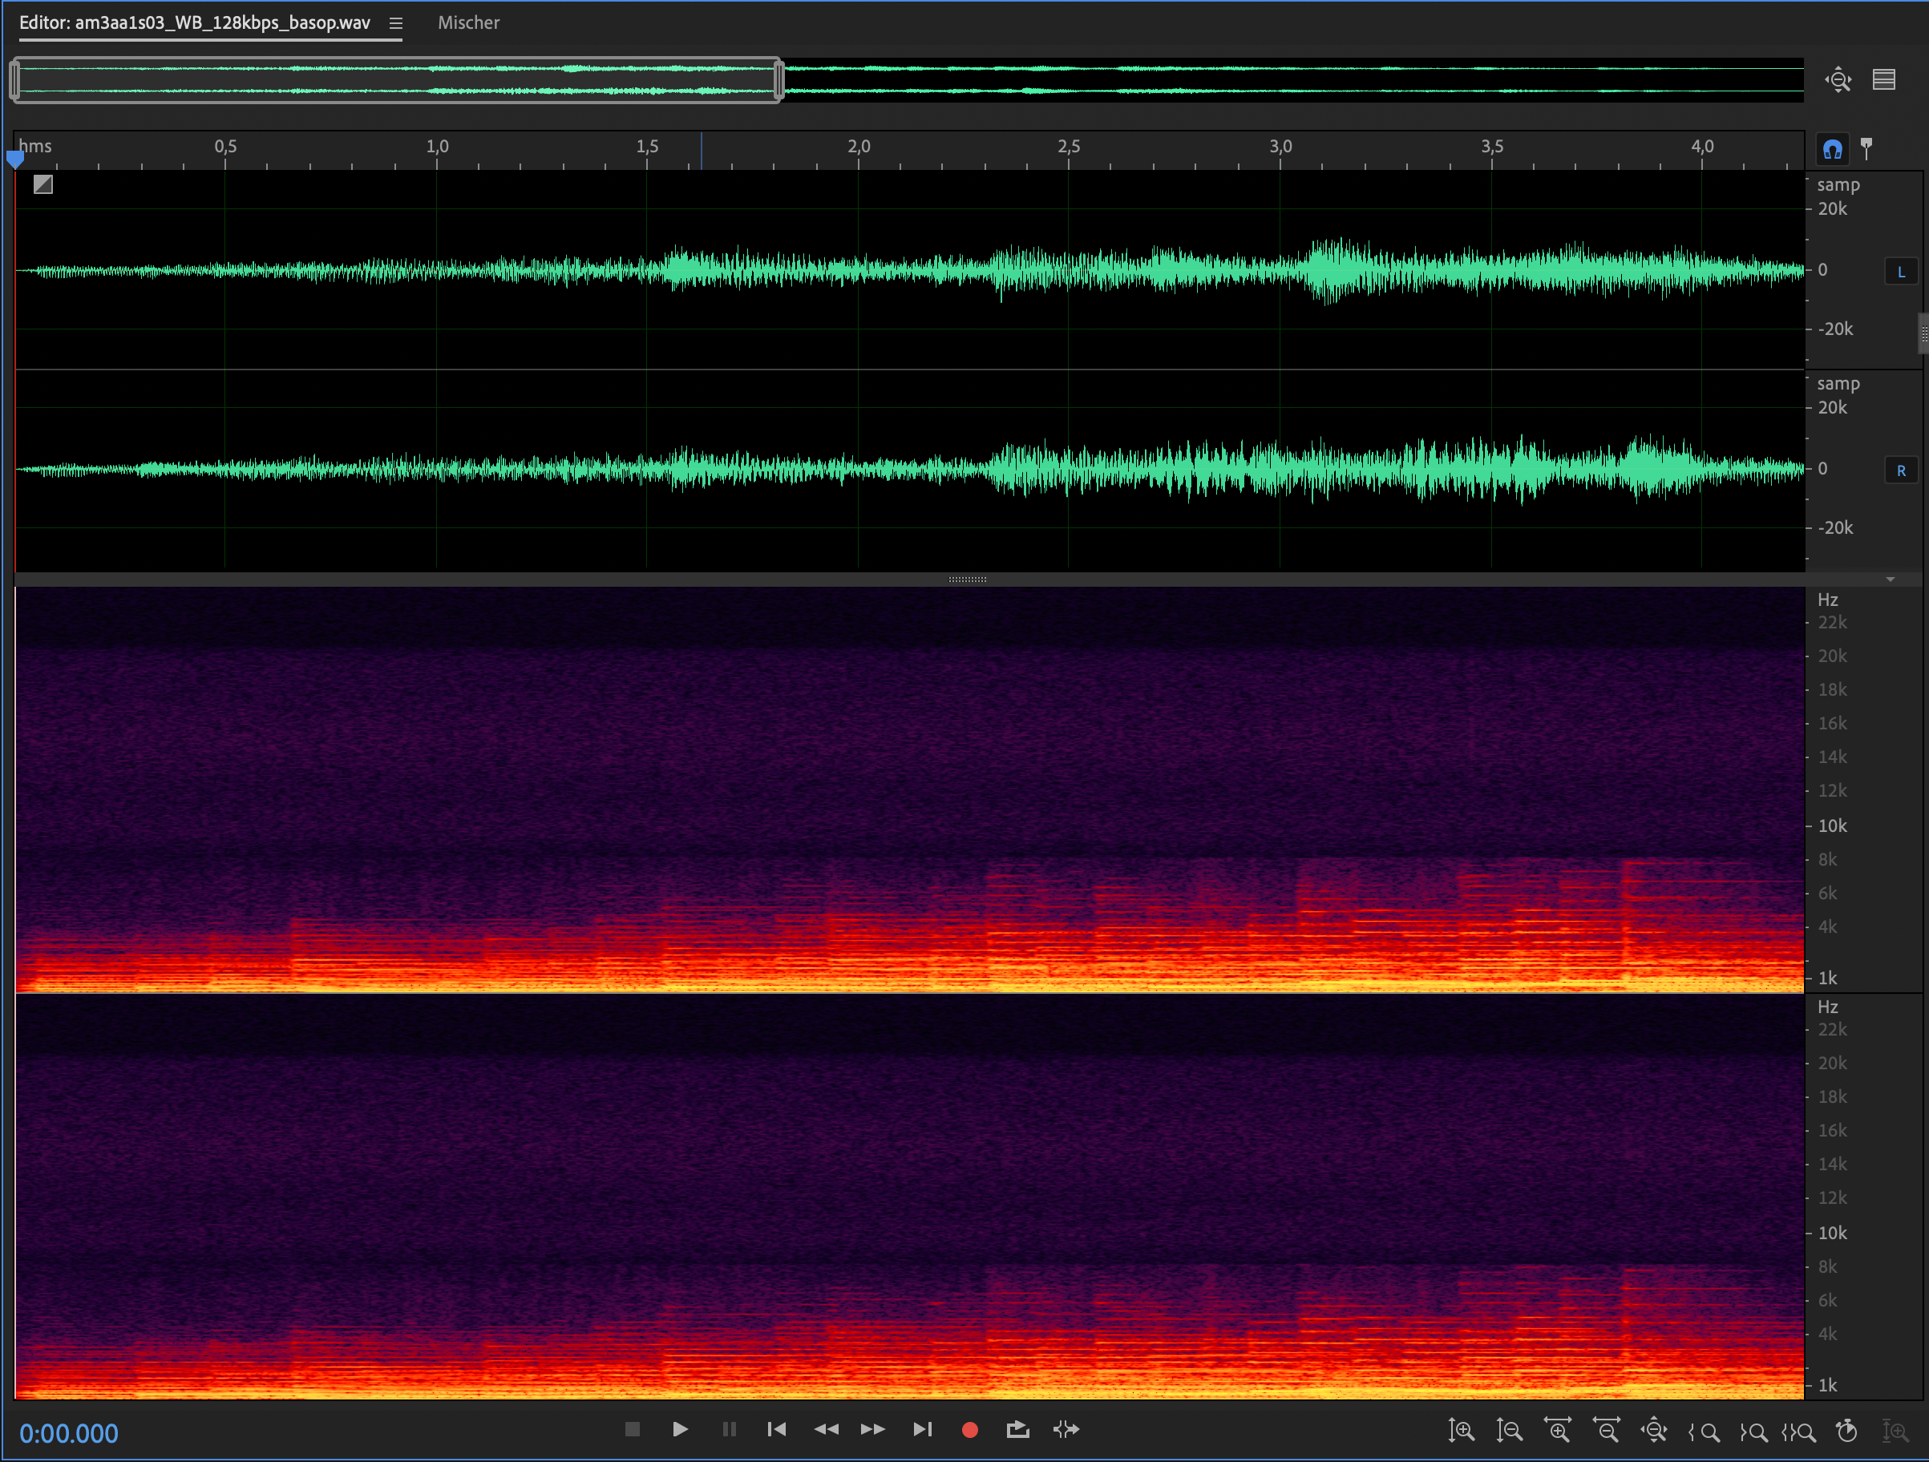Zoom to Out Point icon

[x=1753, y=1432]
